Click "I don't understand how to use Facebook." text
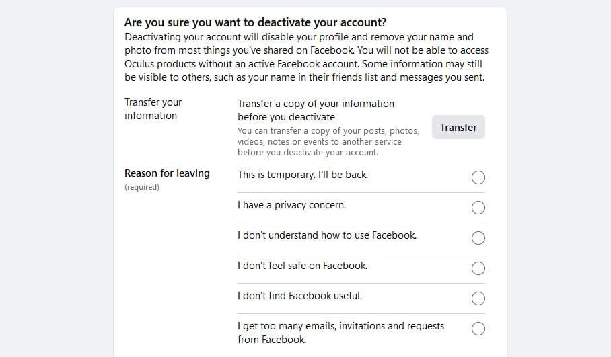This screenshot has width=611, height=357. [327, 235]
